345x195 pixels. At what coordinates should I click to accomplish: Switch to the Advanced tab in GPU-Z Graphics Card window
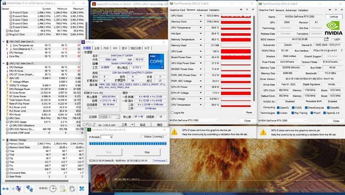pyautogui.click(x=291, y=10)
